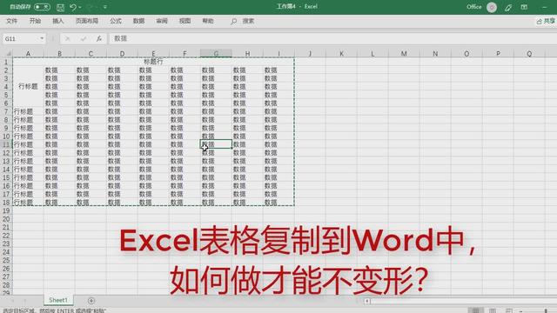Click 数据 cell B2
Image resolution: width=557 pixels, height=313 pixels.
pyautogui.click(x=59, y=70)
